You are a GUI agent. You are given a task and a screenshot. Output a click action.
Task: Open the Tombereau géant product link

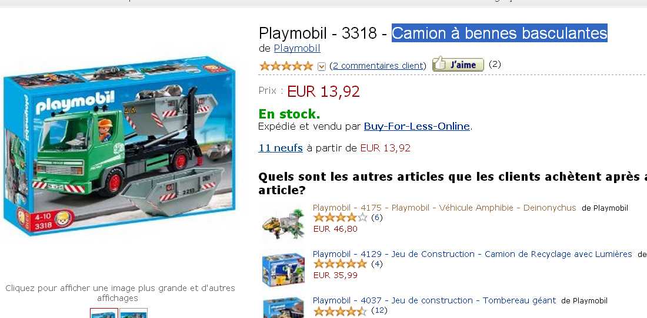(x=434, y=301)
